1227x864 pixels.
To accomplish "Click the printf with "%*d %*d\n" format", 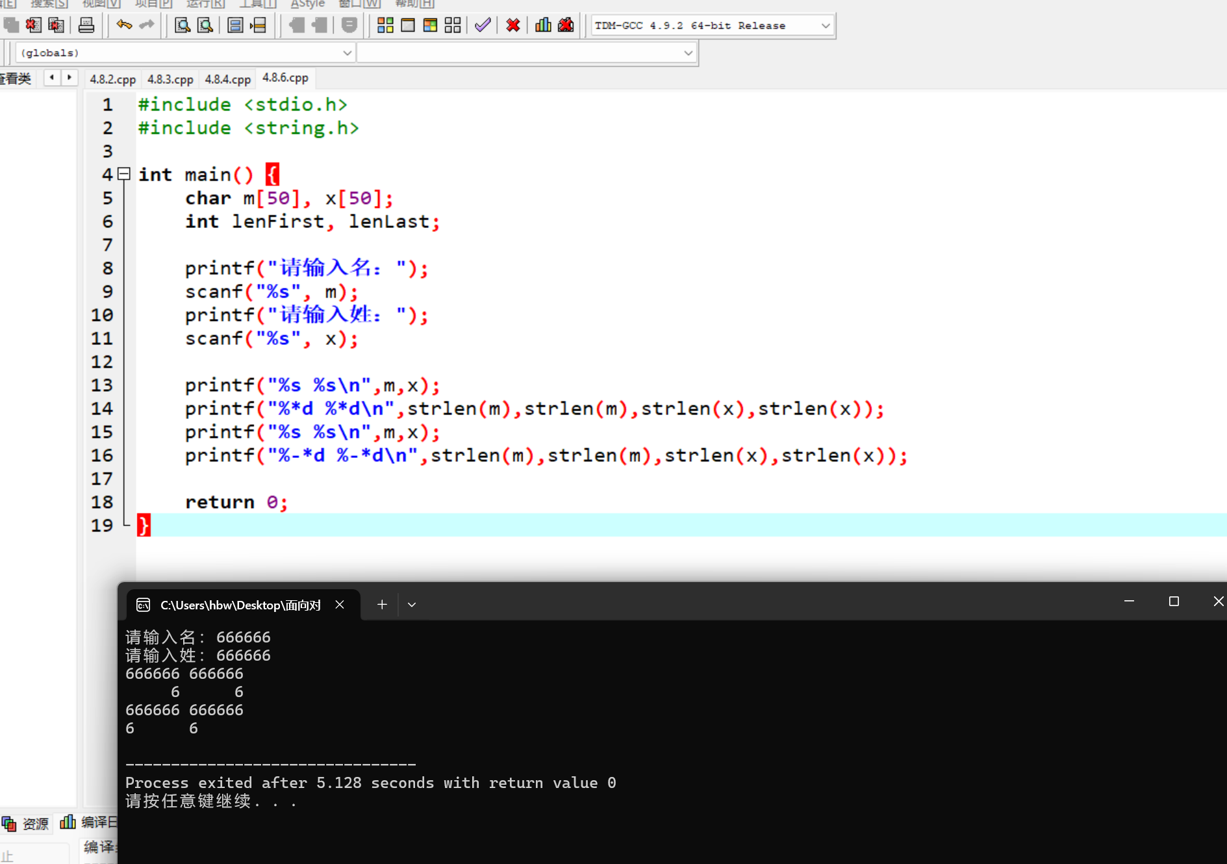I will click(535, 409).
